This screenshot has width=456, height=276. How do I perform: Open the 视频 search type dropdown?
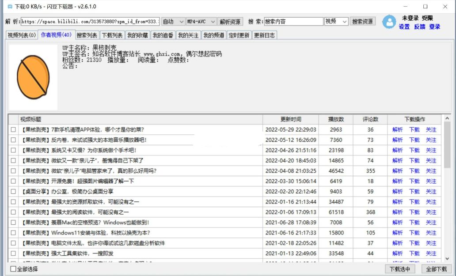pos(336,21)
